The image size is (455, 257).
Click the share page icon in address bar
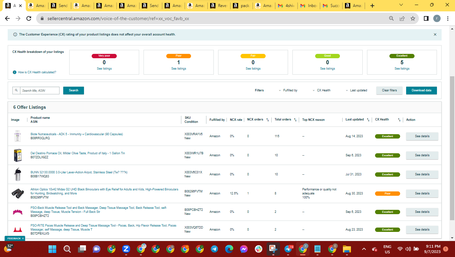point(402,19)
